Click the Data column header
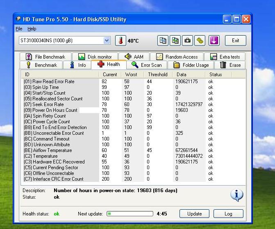 [x=189, y=75]
